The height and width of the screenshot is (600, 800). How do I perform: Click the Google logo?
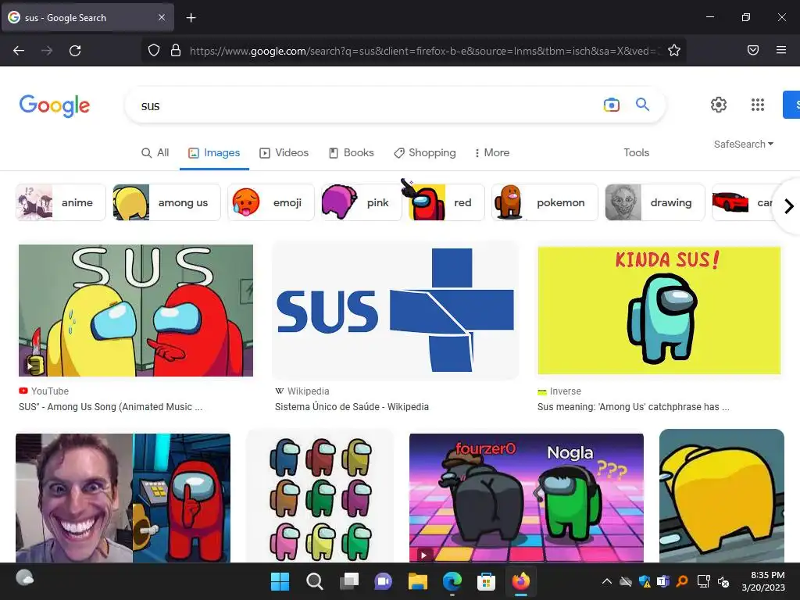tap(55, 105)
